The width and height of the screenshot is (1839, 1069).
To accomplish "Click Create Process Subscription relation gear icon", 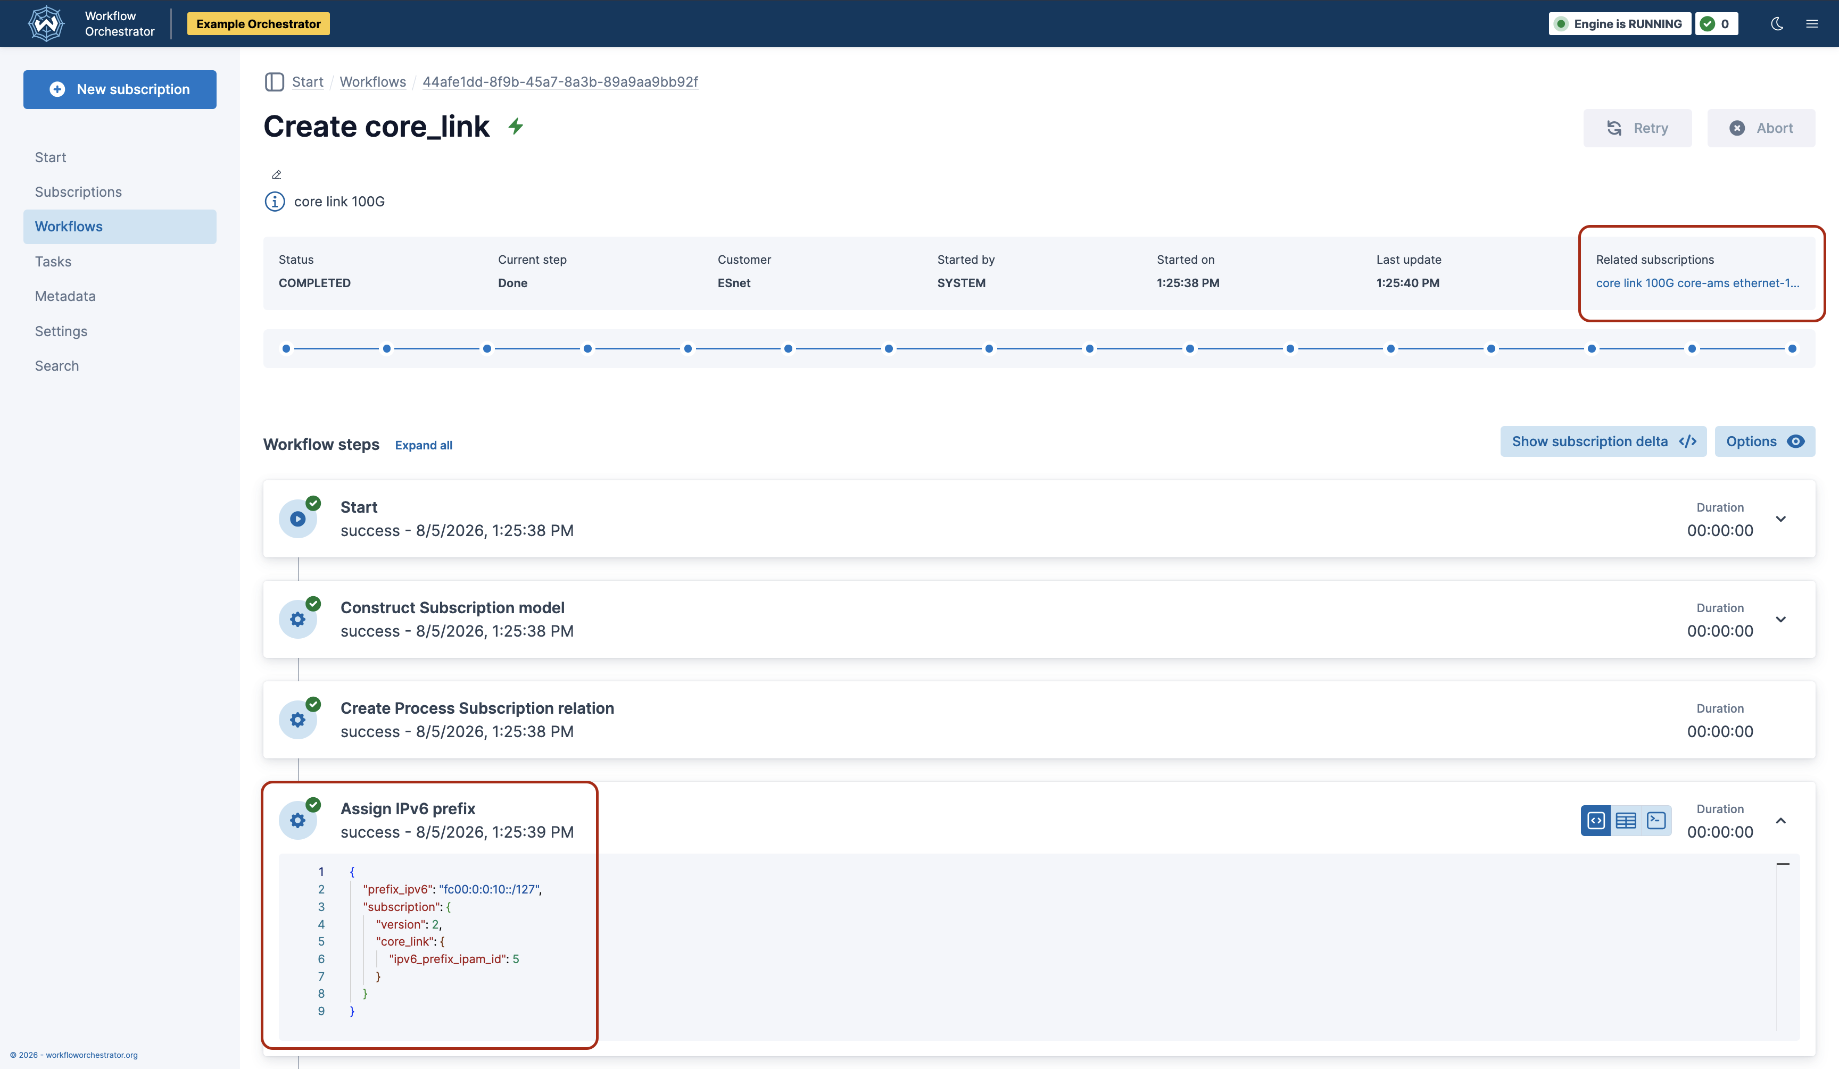I will [298, 720].
